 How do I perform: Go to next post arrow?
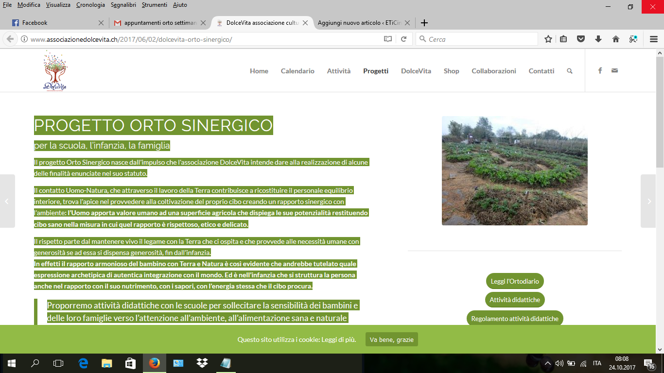648,201
